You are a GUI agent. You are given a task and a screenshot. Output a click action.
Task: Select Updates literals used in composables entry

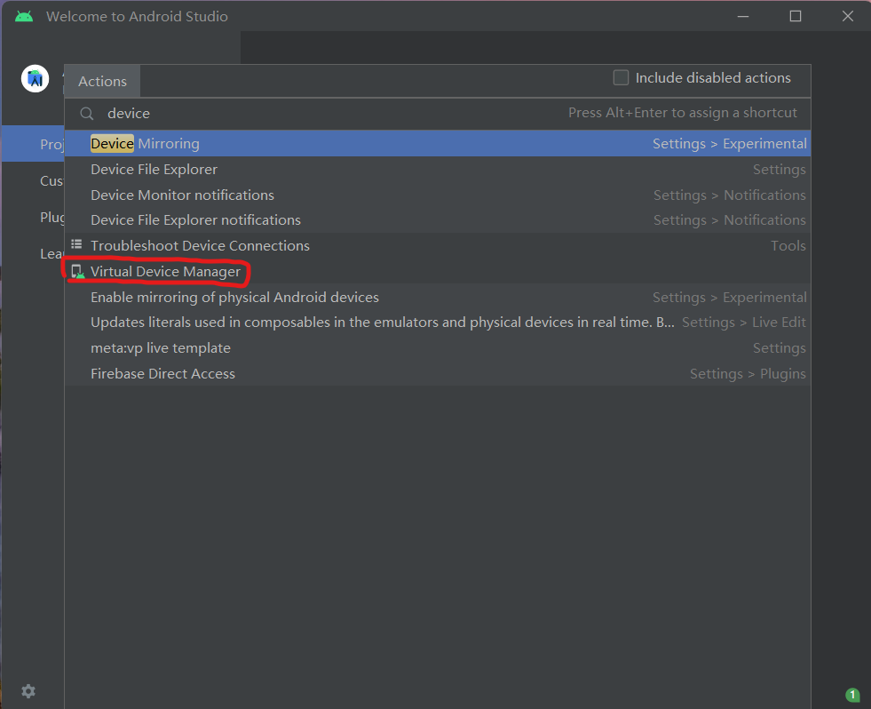(x=438, y=322)
